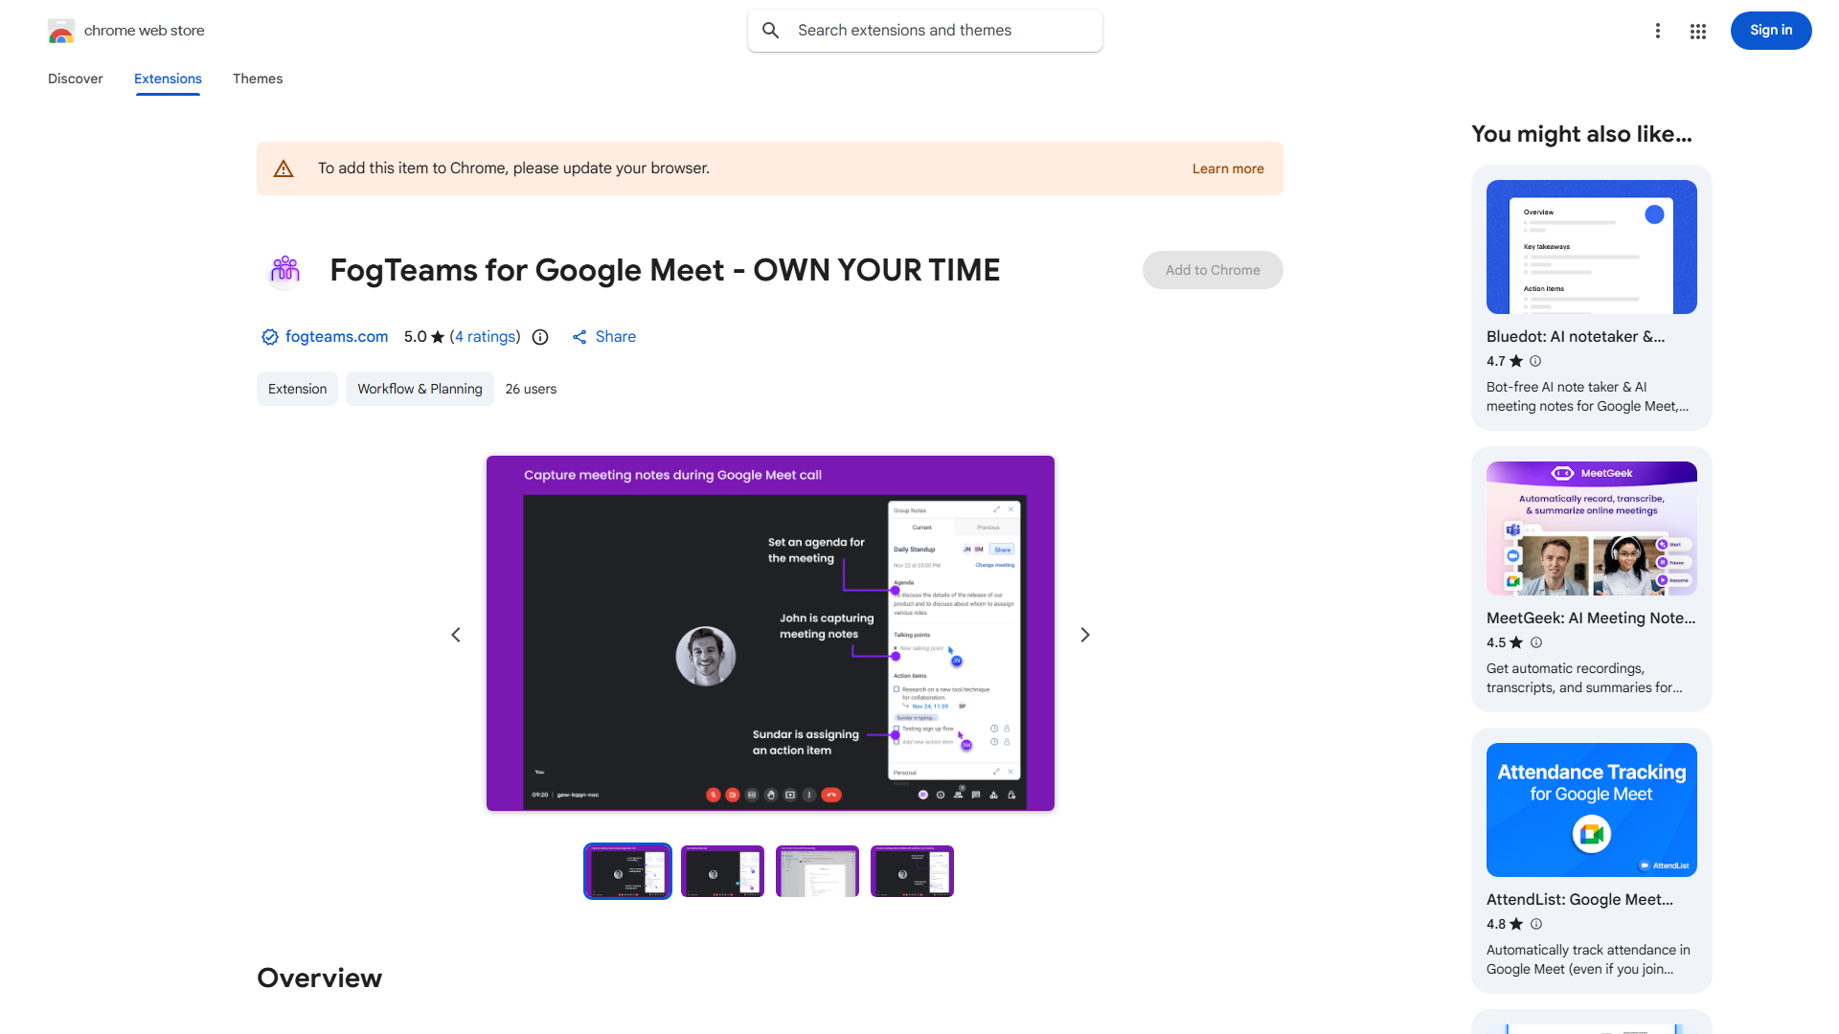Click the Bluedot rating info icon

[1535, 361]
